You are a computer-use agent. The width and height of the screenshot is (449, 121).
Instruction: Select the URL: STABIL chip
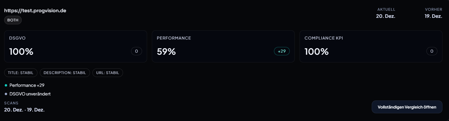pyautogui.click(x=108, y=73)
